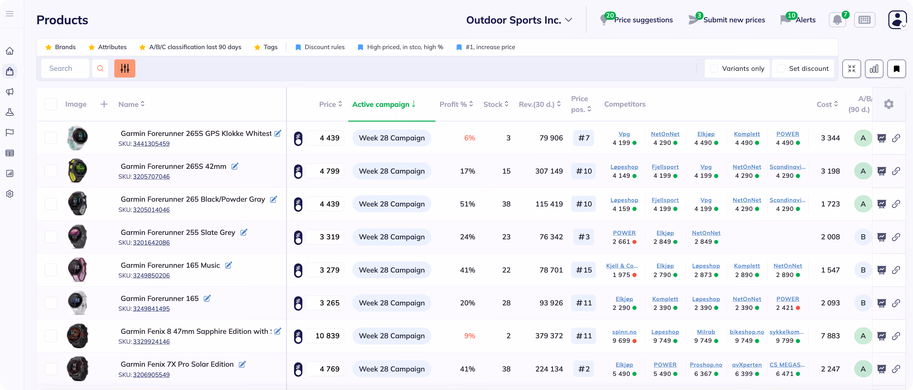Open Alerts
This screenshot has height=390, width=913.
(798, 20)
